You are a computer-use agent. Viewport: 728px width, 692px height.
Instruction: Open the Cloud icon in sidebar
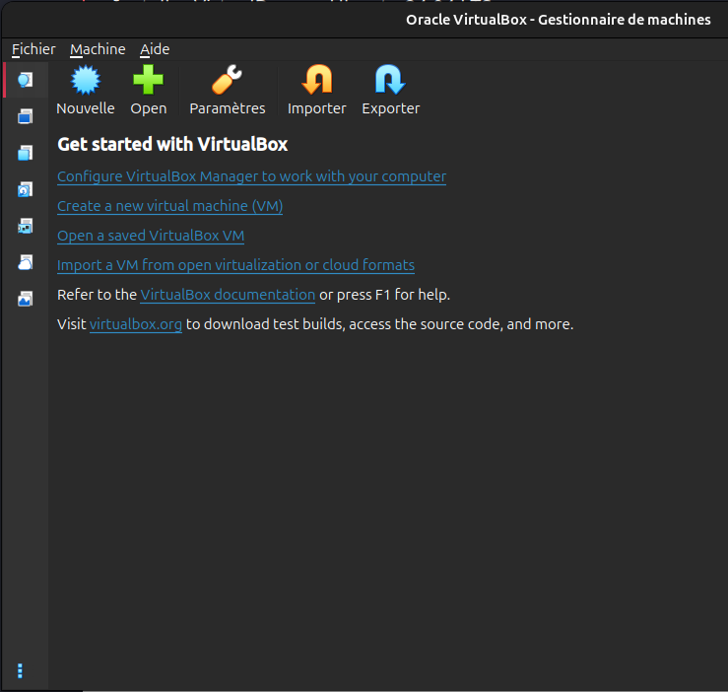(x=26, y=262)
